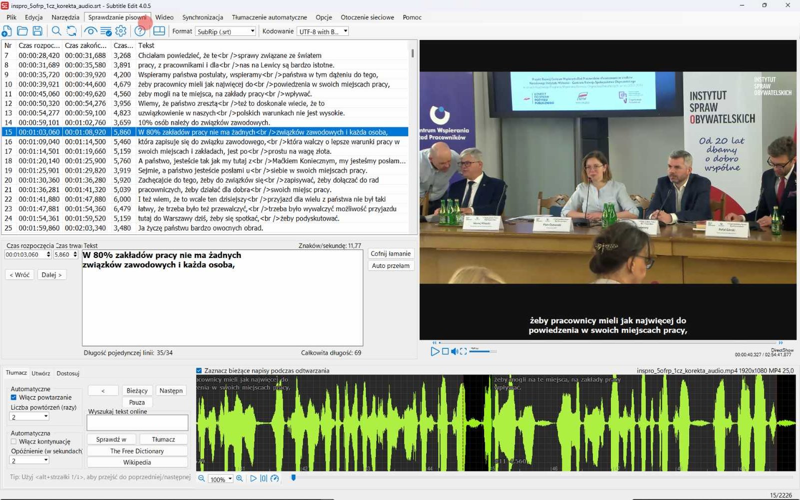Expand 'Opóźnienie (w sekundach)' dropdown
Screen dimensions: 800x500
pos(29,460)
